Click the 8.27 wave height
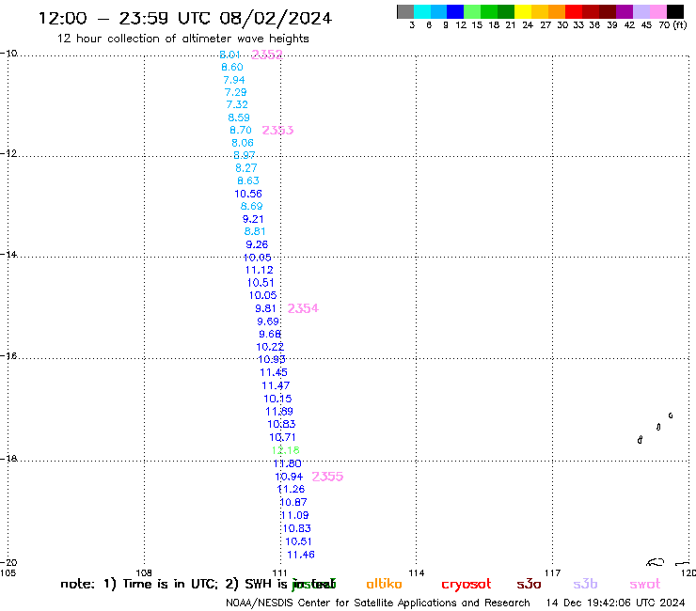The width and height of the screenshot is (696, 611). pos(246,168)
